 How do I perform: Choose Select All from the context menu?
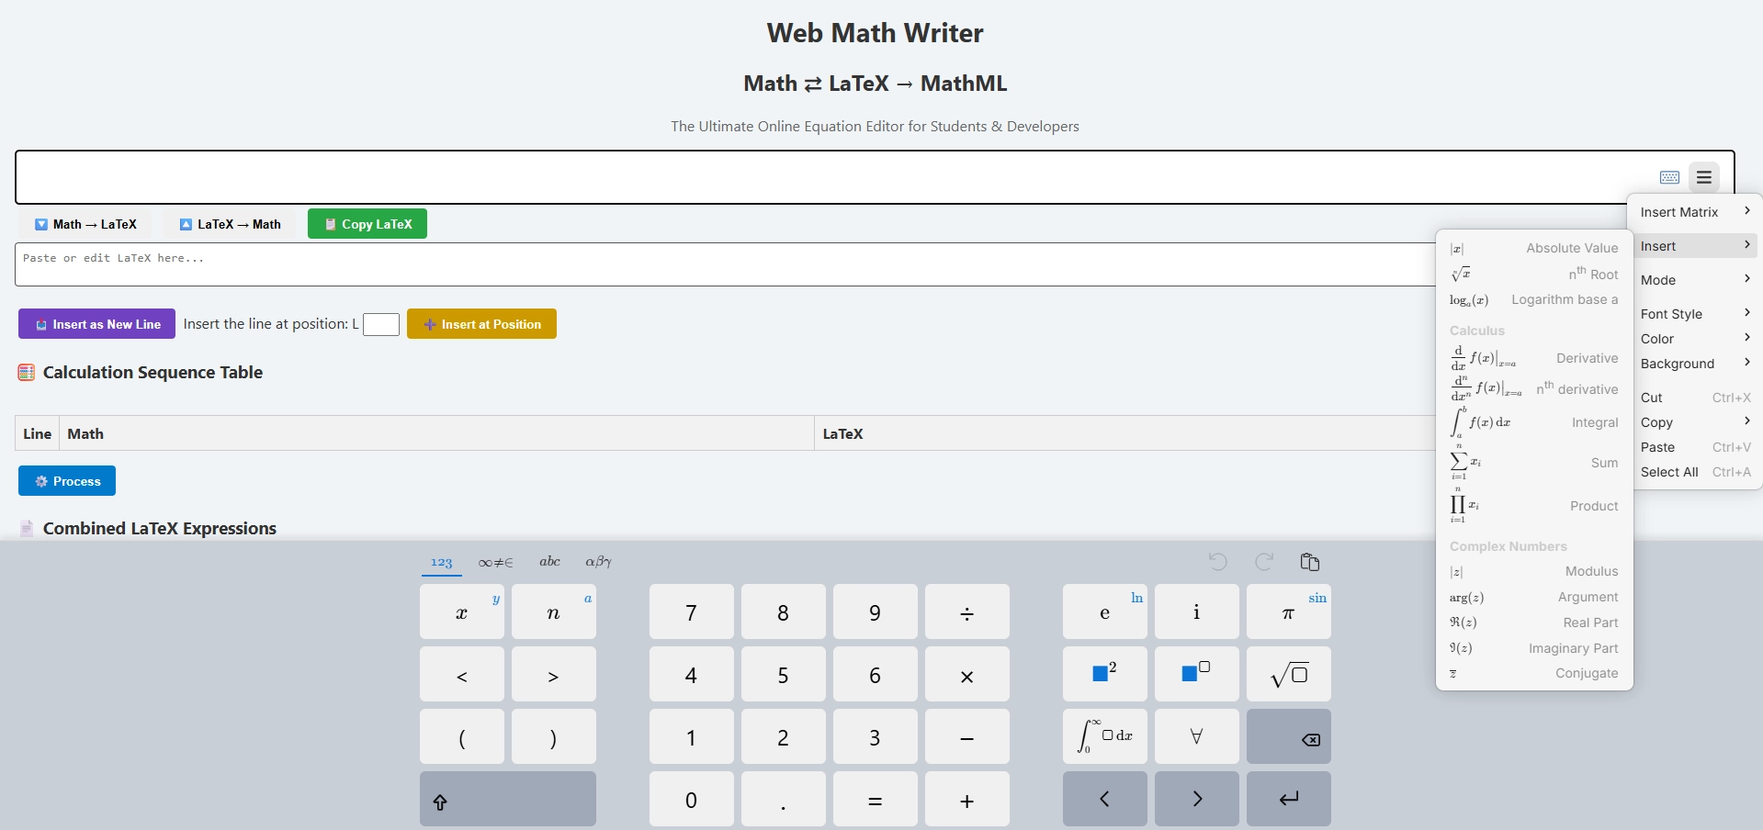1669,471
